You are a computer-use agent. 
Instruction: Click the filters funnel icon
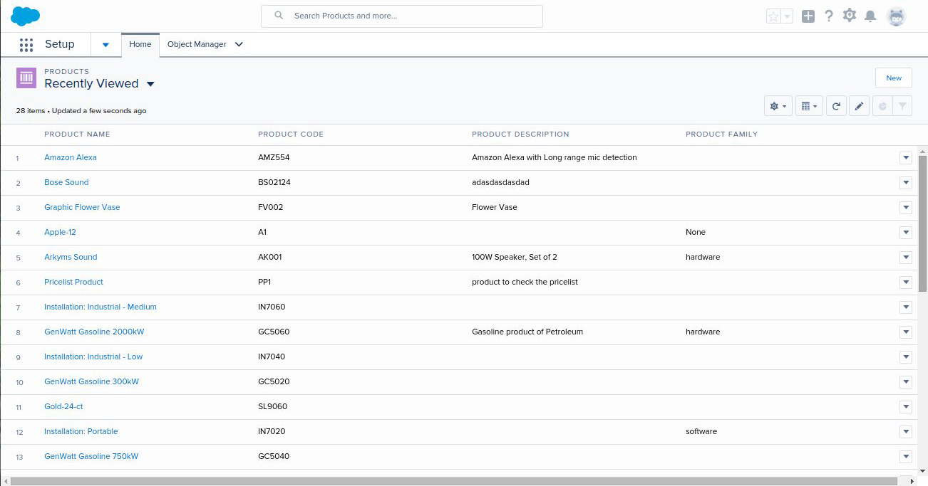(902, 107)
